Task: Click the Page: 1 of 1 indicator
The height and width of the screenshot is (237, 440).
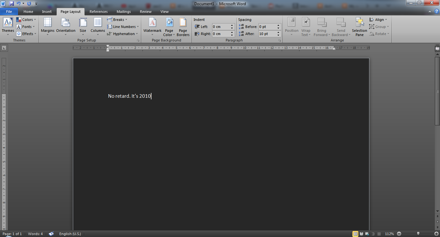Action: pyautogui.click(x=12, y=234)
